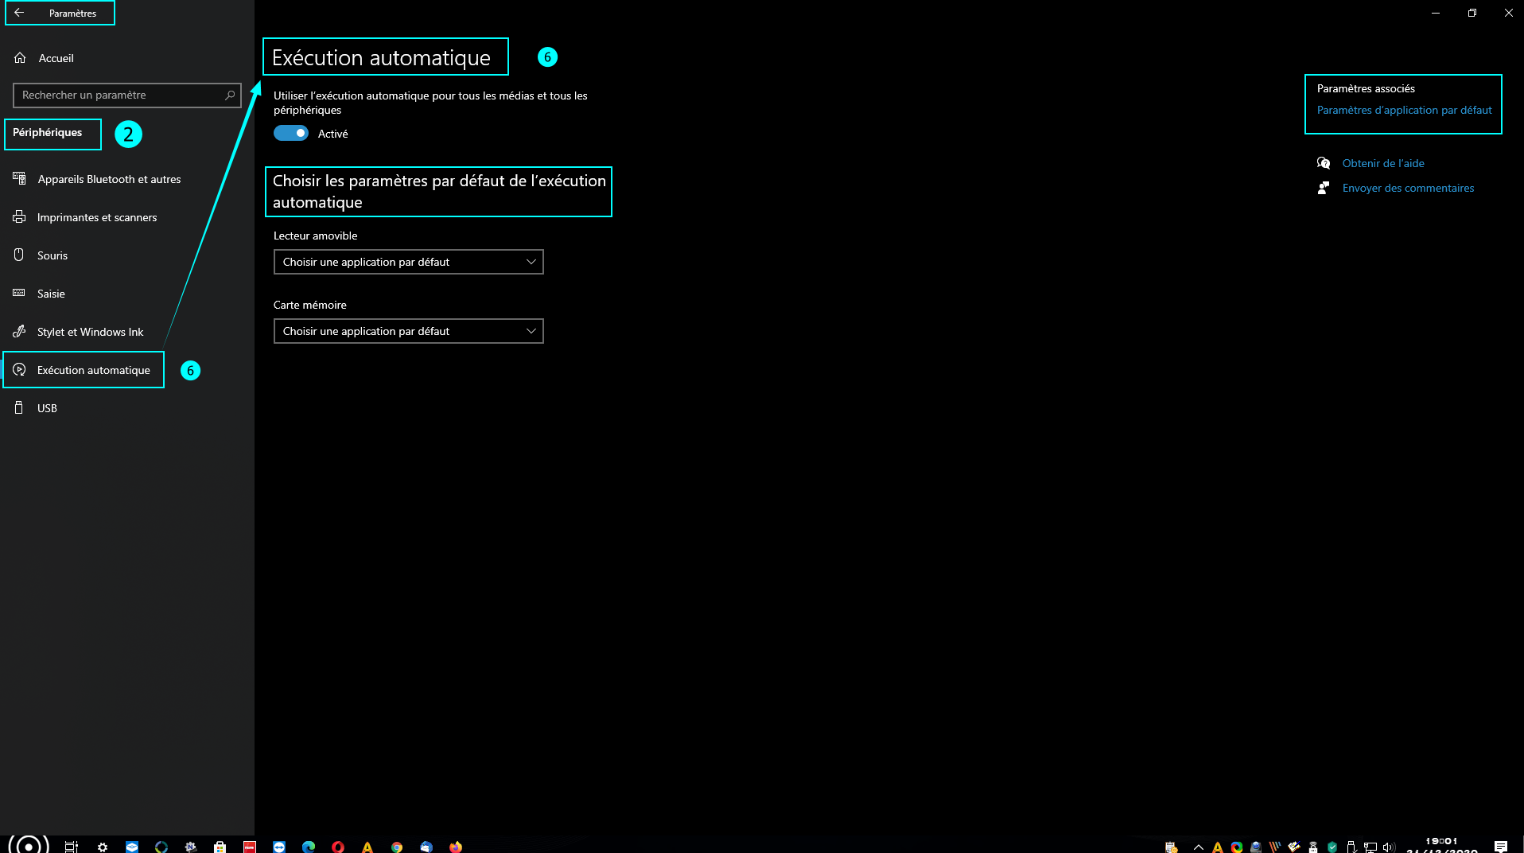Click the Souris mouse icon
1524x853 pixels.
[19, 255]
